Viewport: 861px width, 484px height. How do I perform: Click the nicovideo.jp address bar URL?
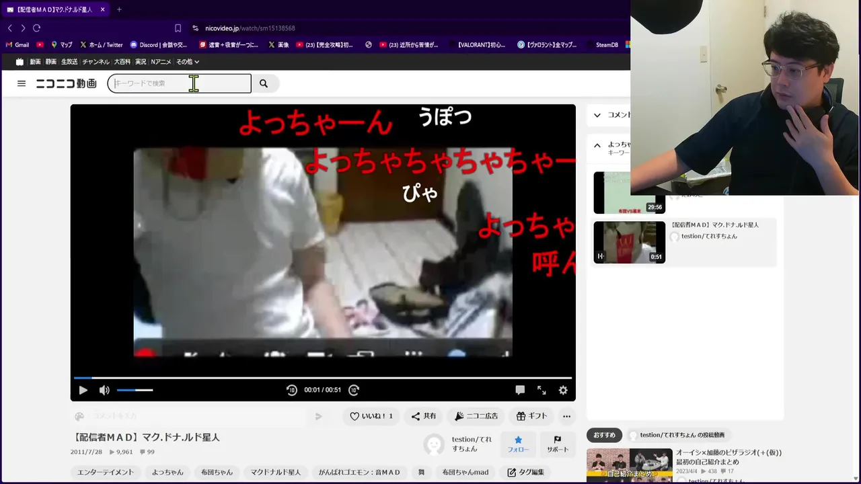[x=250, y=28]
